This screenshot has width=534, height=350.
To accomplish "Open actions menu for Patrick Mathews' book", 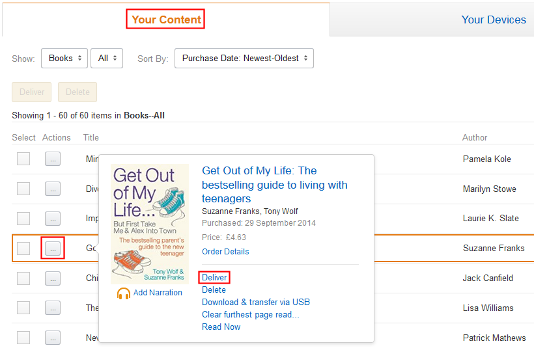I will click(x=53, y=338).
